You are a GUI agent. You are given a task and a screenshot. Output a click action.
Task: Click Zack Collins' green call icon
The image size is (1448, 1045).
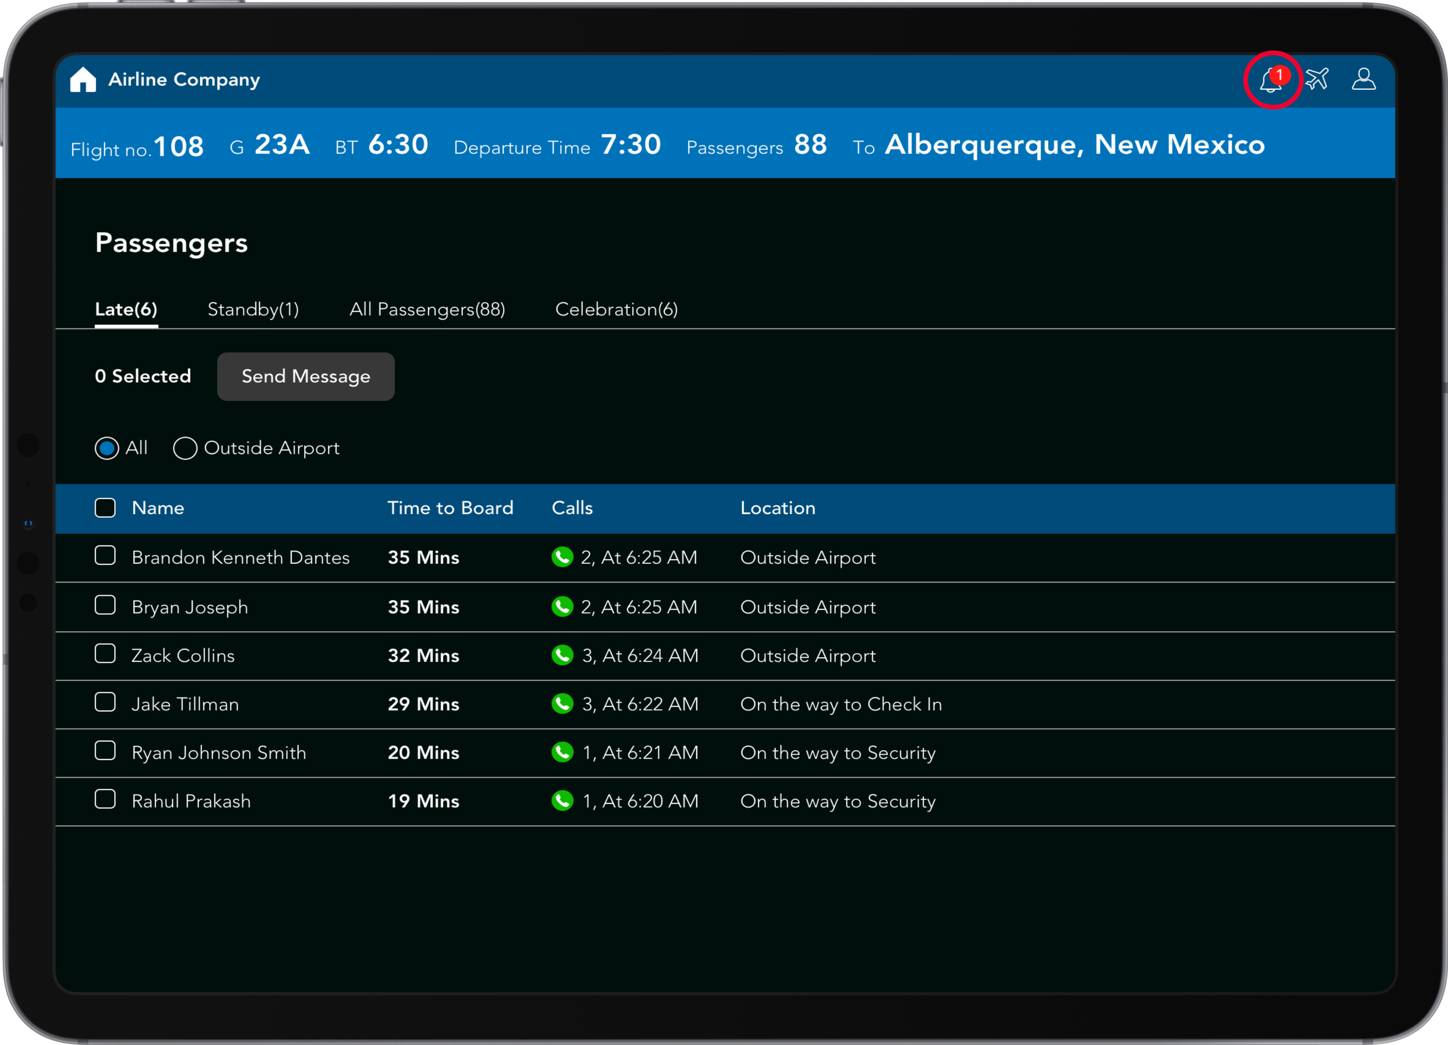tap(562, 655)
